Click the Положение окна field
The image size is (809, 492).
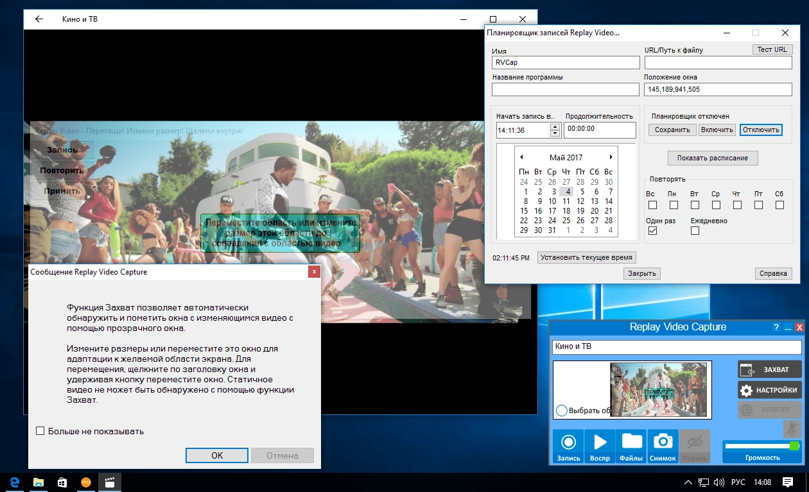718,89
